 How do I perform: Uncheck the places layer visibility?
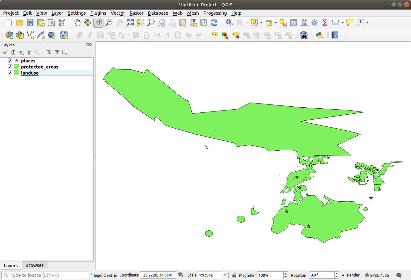pos(10,61)
